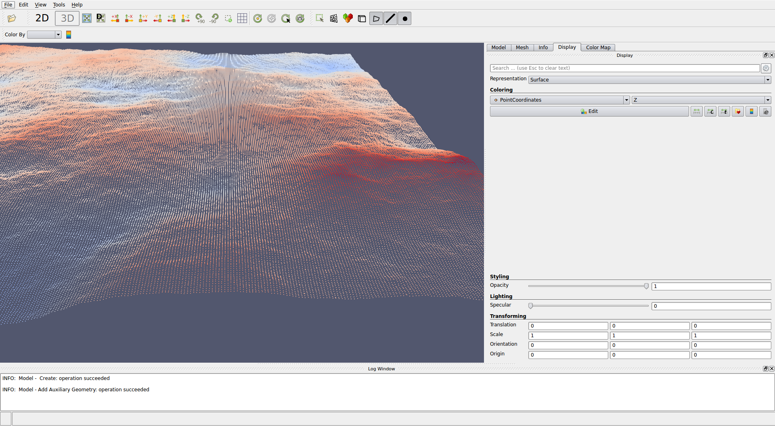Click the reset camera view icon

[87, 19]
